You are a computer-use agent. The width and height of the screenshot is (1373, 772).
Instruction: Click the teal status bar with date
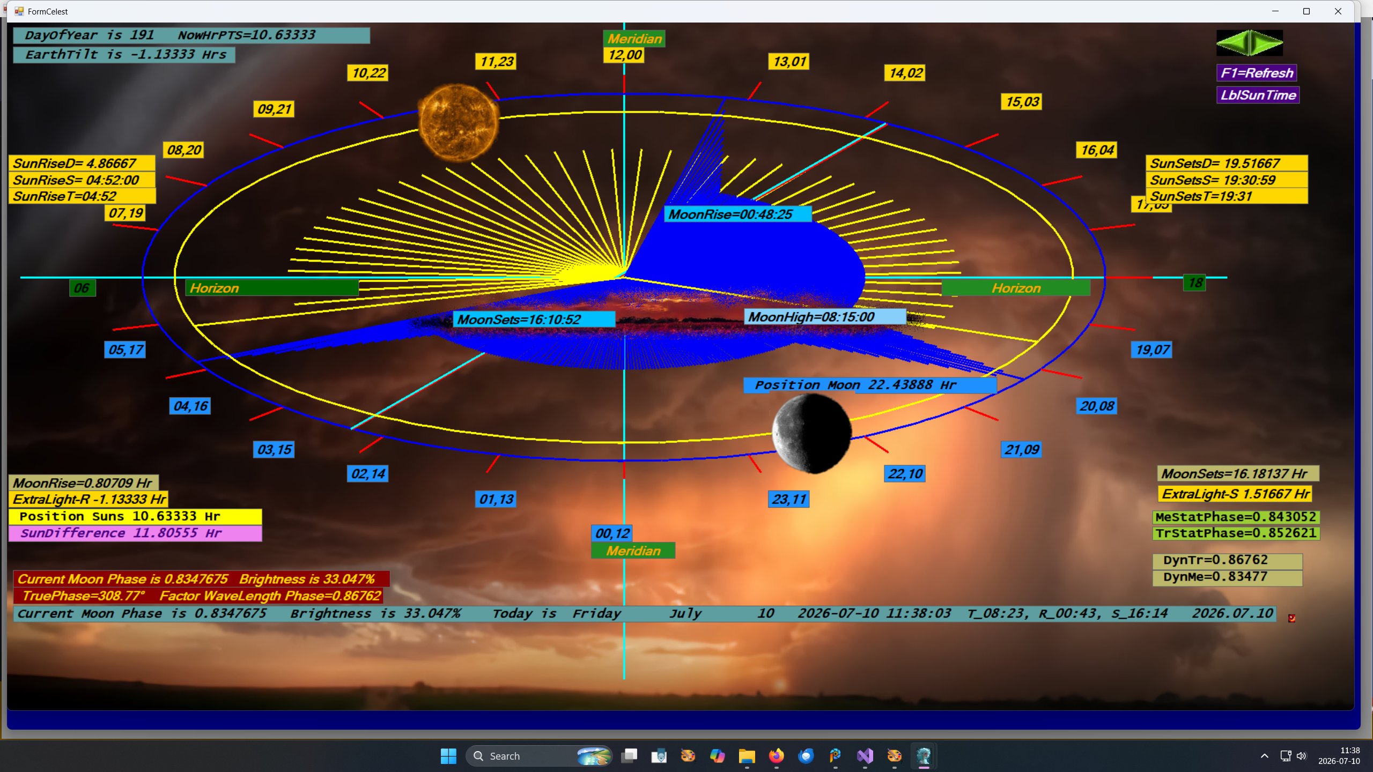[644, 614]
